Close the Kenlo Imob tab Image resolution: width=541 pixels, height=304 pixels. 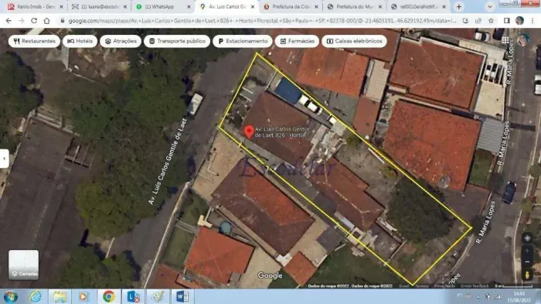tap(61, 6)
